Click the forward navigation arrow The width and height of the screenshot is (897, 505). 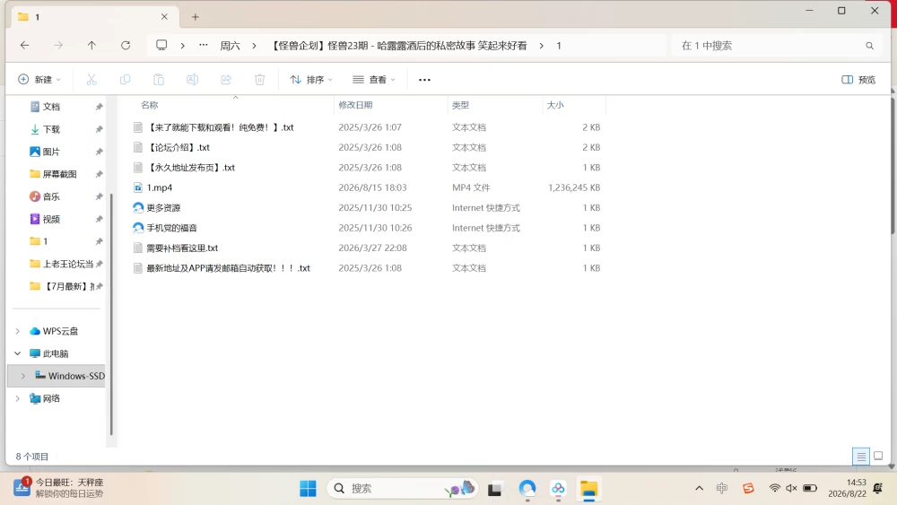pos(58,46)
